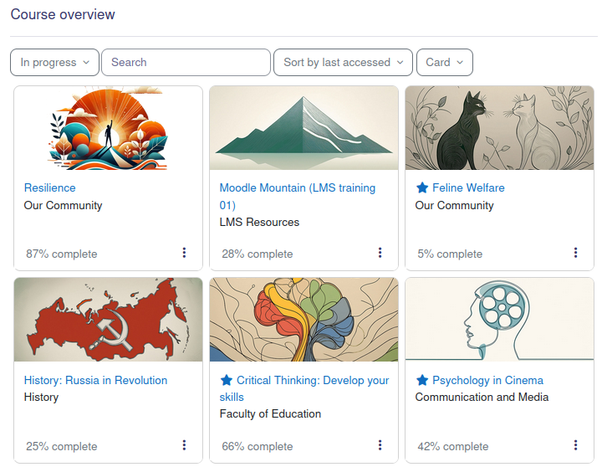This screenshot has height=467, width=607.
Task: Open the Resilience card's three-dot menu
Action: pyautogui.click(x=184, y=253)
